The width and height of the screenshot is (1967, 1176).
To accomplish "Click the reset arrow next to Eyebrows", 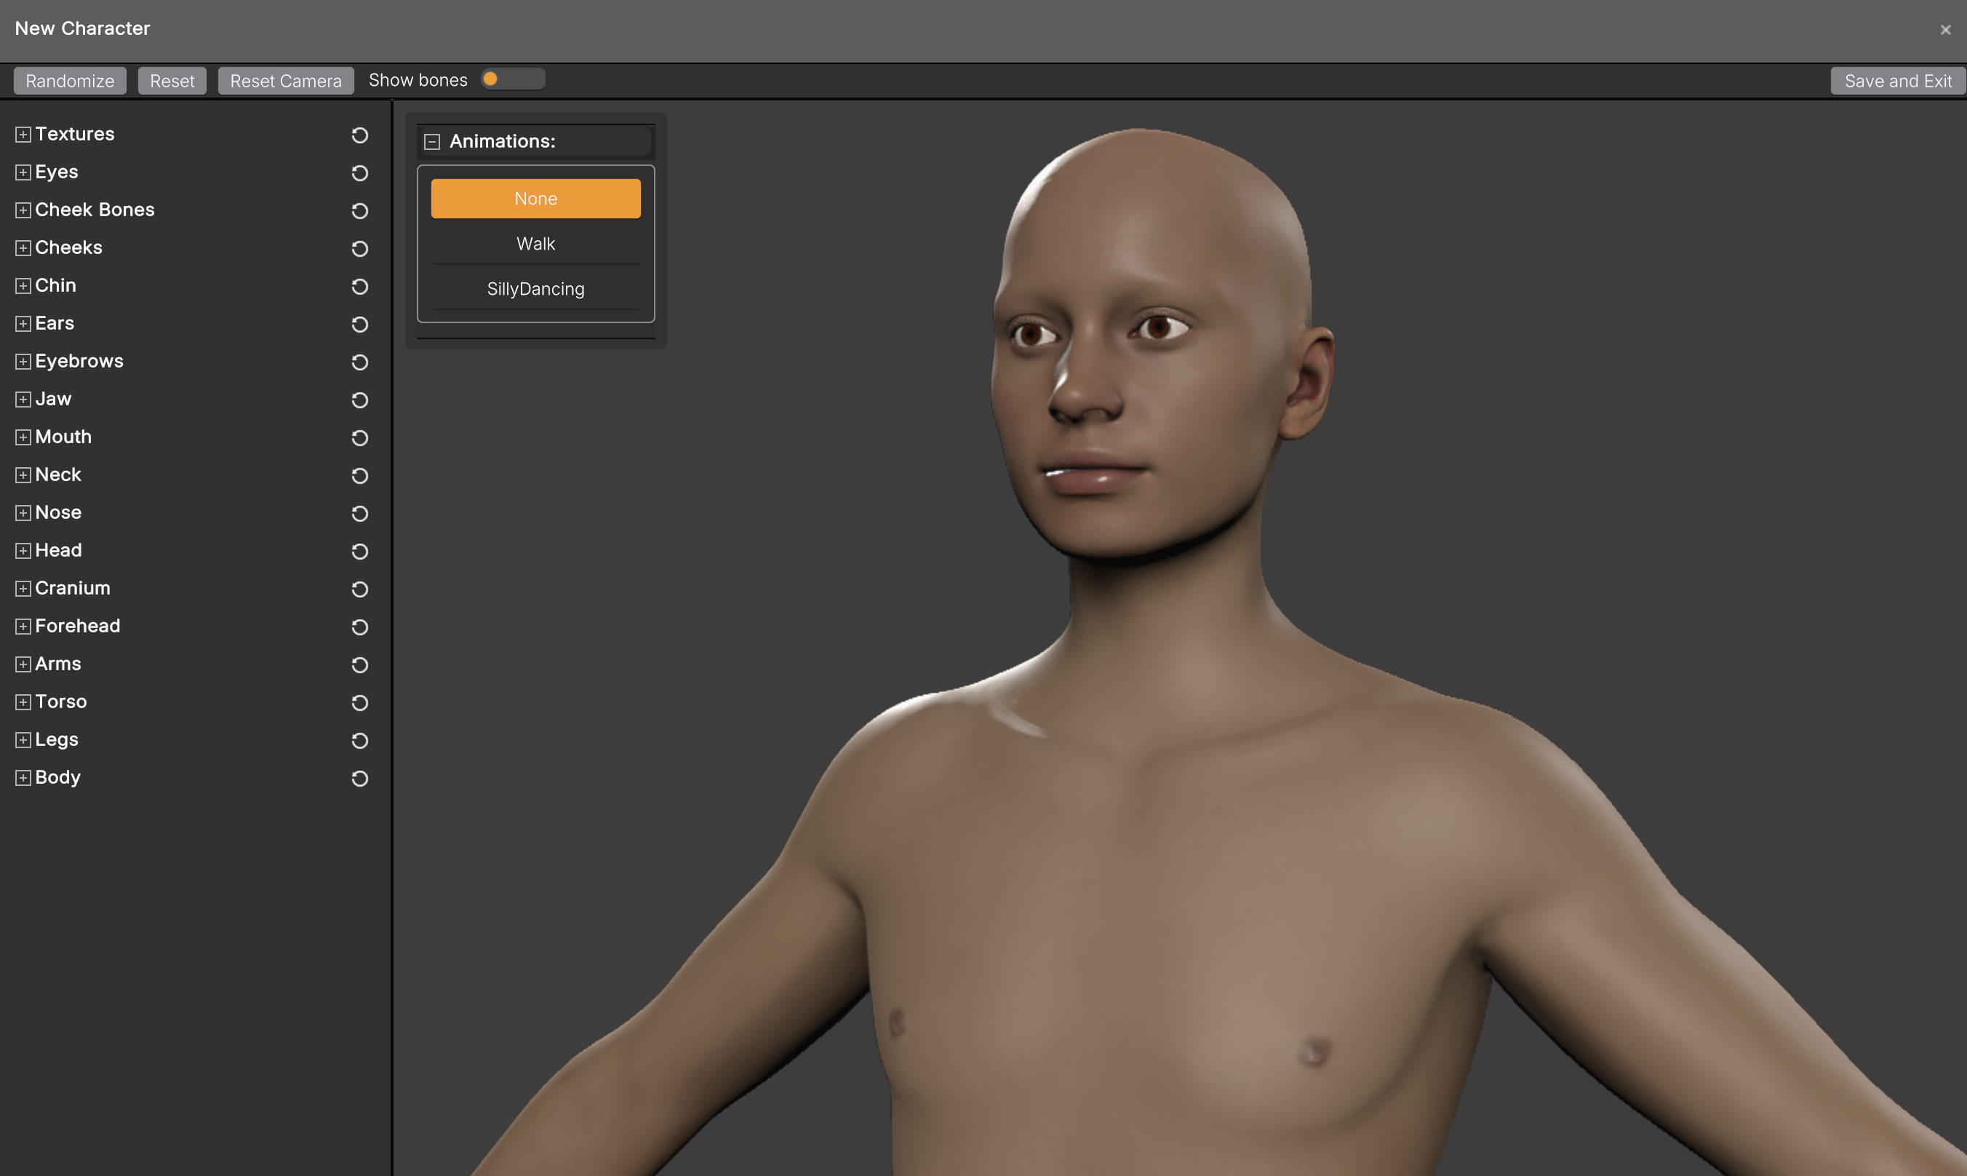I will [359, 362].
